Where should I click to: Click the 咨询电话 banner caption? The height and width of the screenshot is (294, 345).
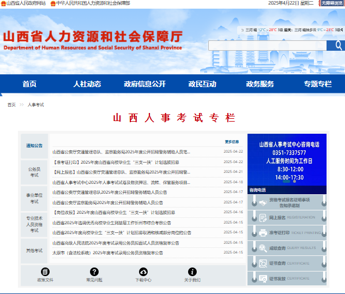click(x=257, y=190)
